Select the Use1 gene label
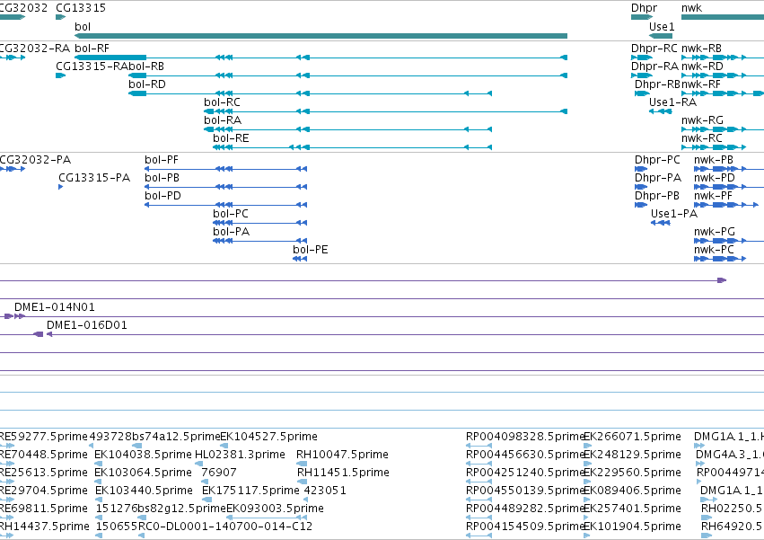764x540 pixels. 662,27
